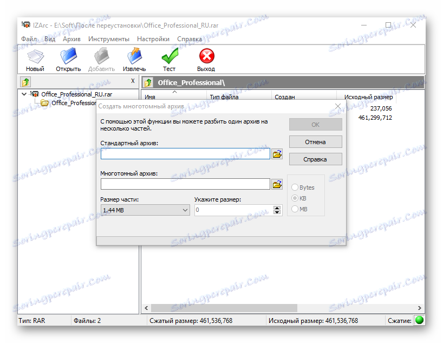
Task: Close the Создать многотомный архив dialog
Action: click(338, 106)
